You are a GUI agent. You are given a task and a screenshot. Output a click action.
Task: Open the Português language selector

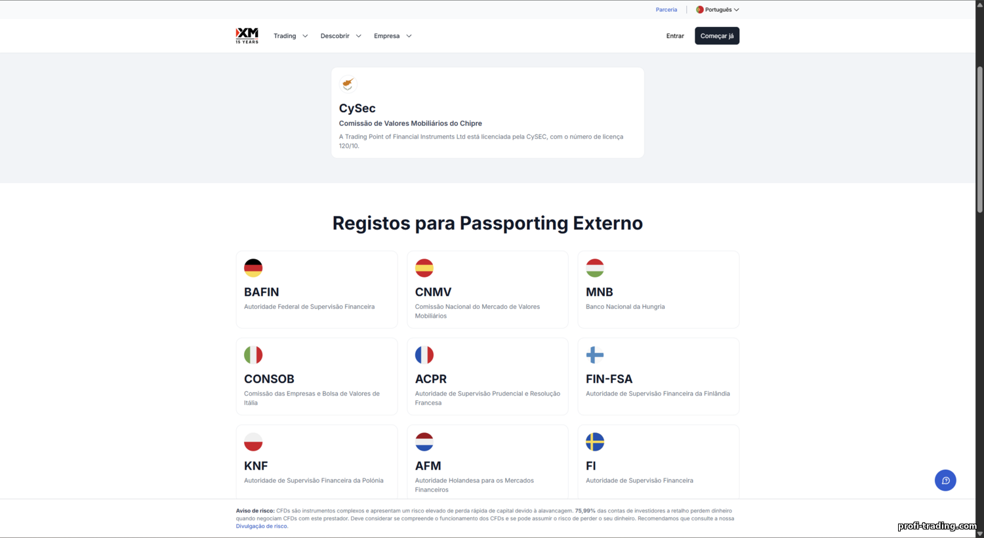coord(718,10)
